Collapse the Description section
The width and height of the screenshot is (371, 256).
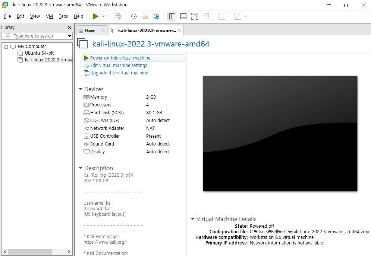coord(81,168)
